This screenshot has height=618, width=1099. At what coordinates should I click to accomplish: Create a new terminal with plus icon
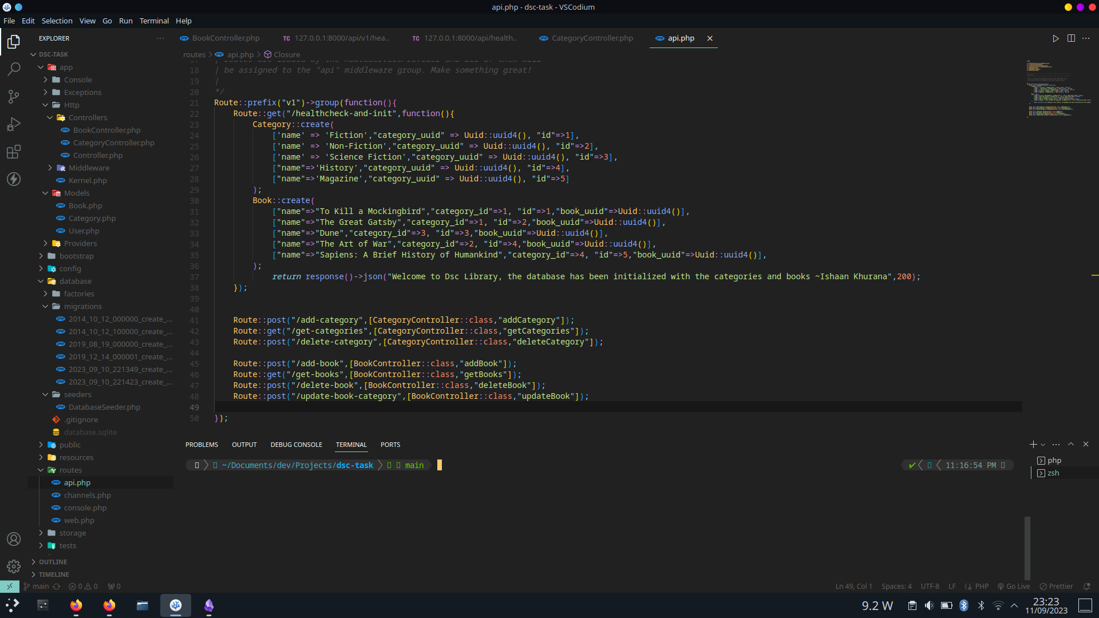1033,445
